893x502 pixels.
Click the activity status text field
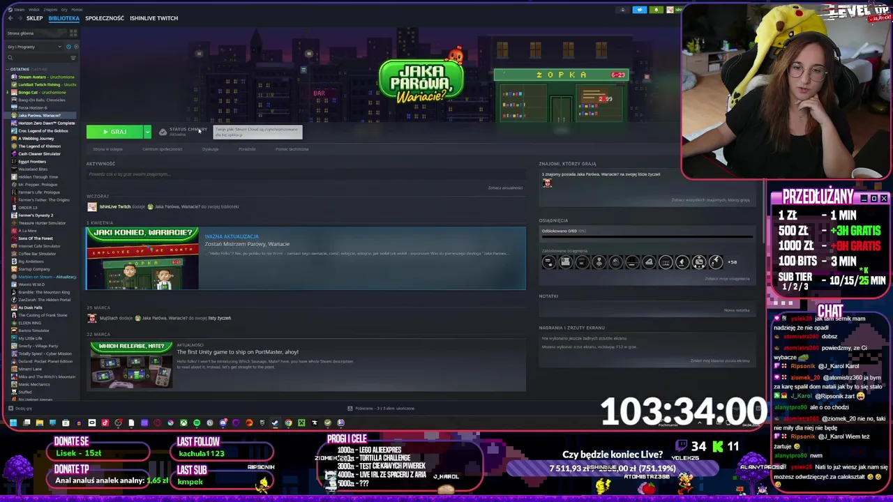pos(305,174)
